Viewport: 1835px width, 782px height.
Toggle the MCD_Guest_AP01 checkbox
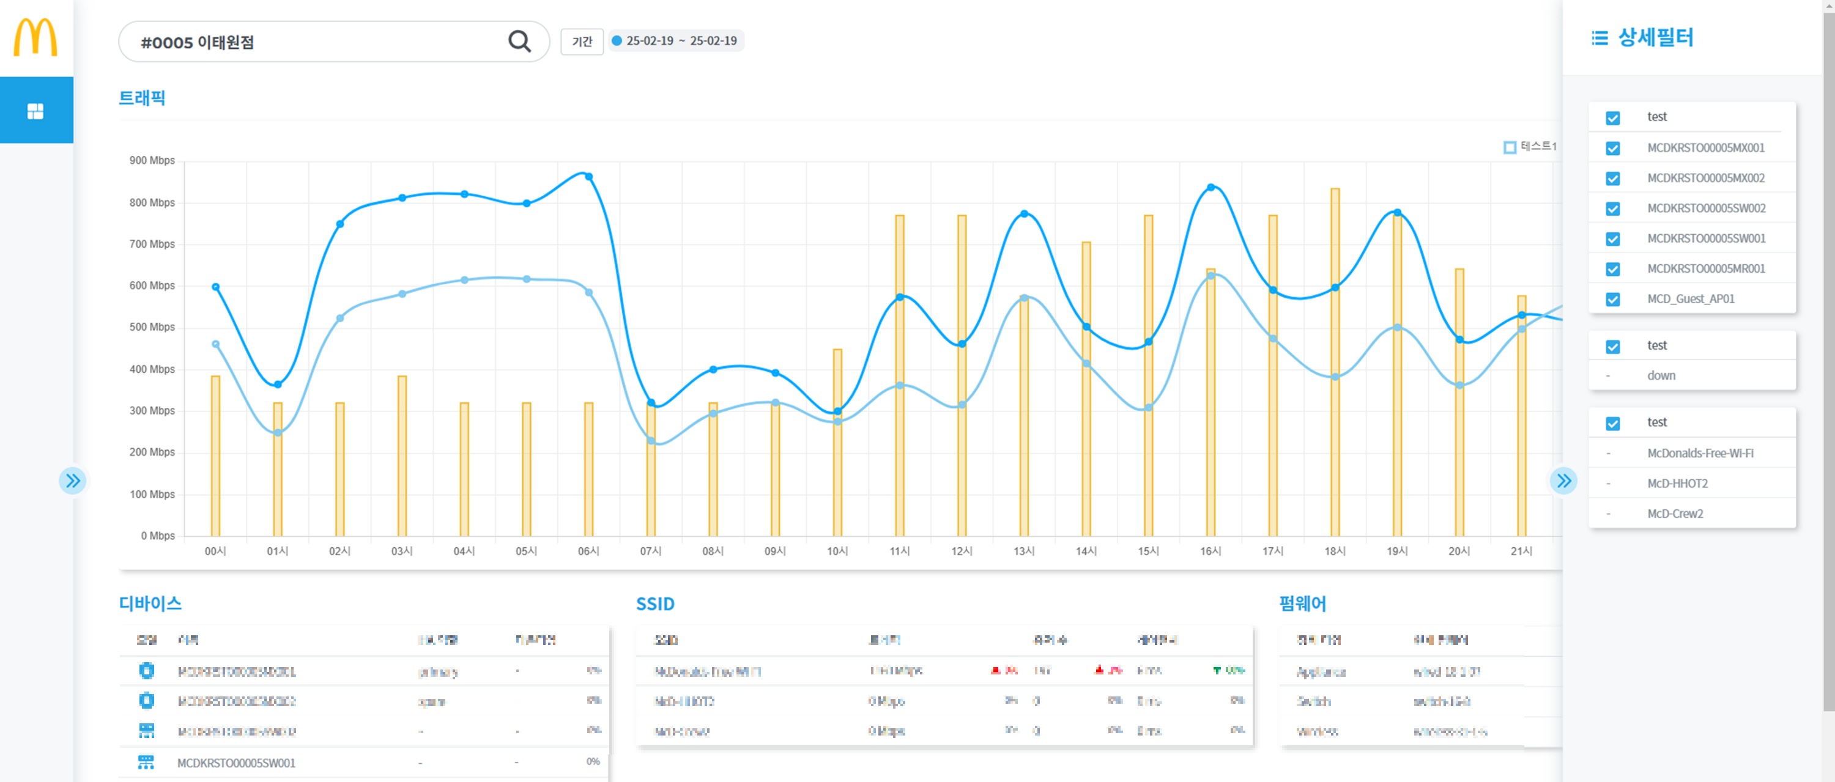[x=1613, y=299]
